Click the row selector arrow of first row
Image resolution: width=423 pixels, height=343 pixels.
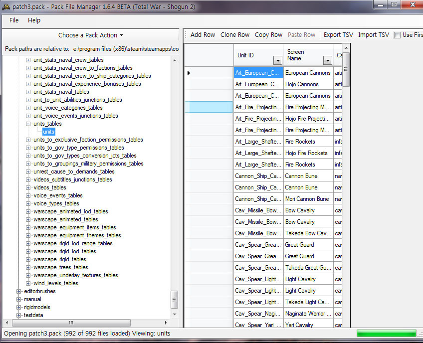[189, 73]
